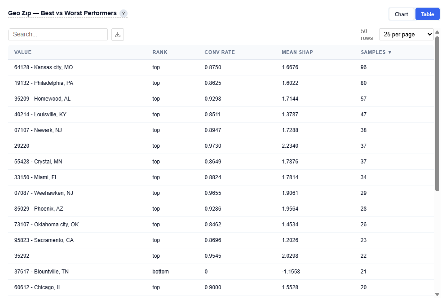Sort by the Conv Rate column header
Screen dimensions: 446x304
220,52
